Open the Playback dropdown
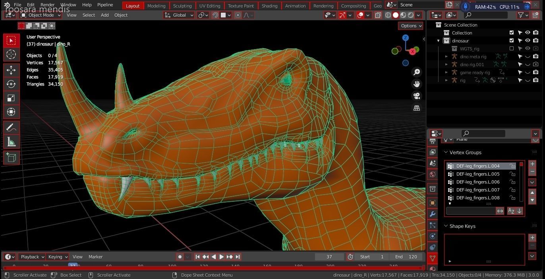The image size is (545, 279). click(32, 257)
